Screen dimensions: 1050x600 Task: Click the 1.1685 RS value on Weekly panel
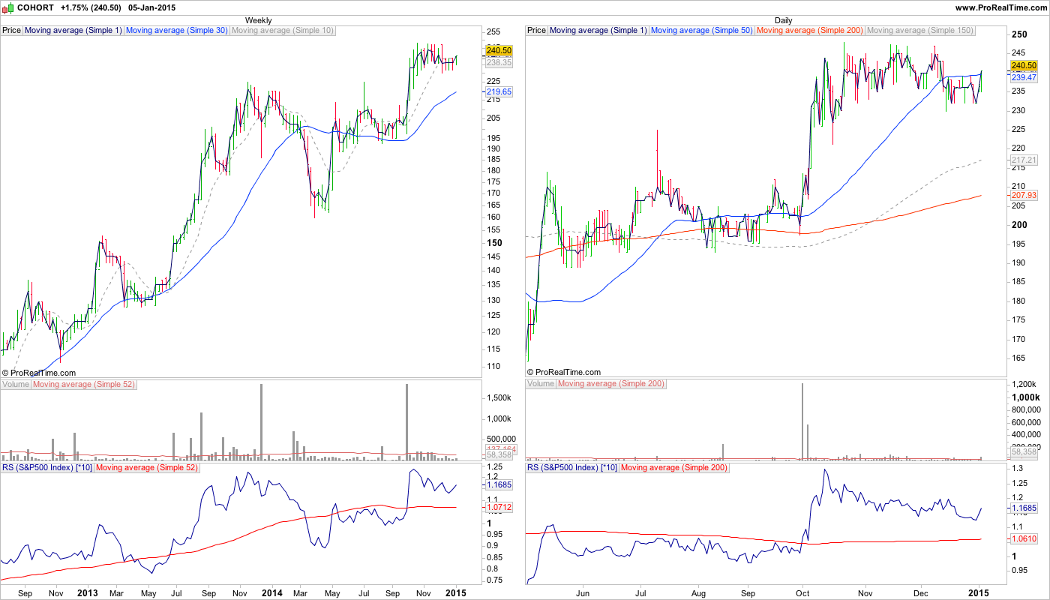(x=499, y=484)
